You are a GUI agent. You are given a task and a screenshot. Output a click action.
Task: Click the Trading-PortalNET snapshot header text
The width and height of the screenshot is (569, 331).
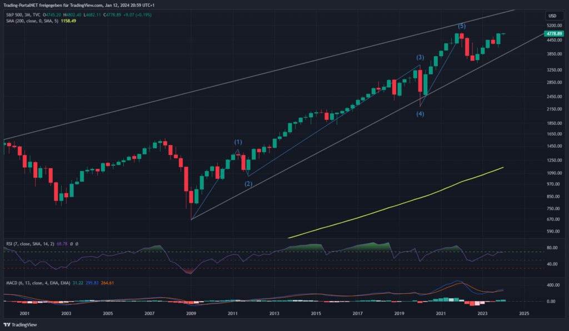click(x=79, y=6)
